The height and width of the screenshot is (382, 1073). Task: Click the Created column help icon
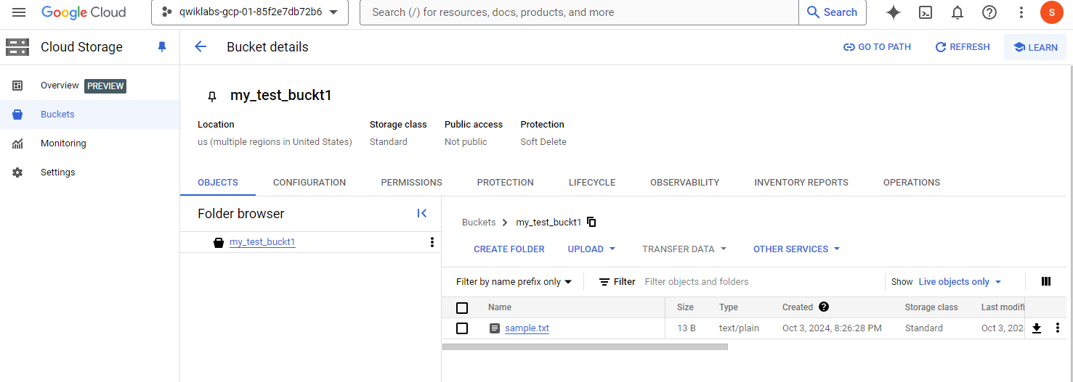824,307
